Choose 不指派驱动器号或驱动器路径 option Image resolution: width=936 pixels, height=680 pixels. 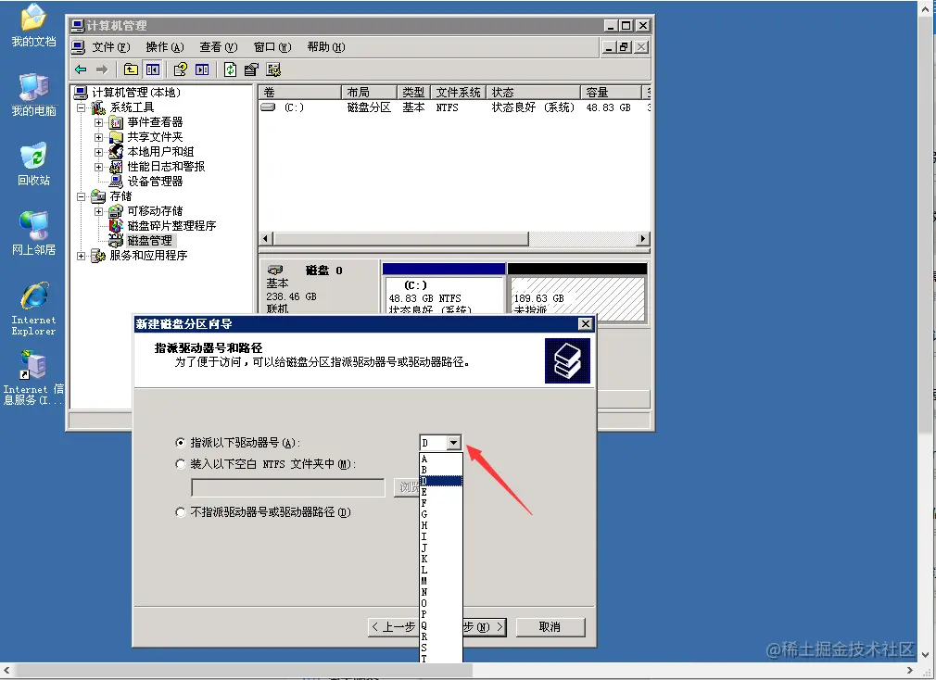(180, 512)
